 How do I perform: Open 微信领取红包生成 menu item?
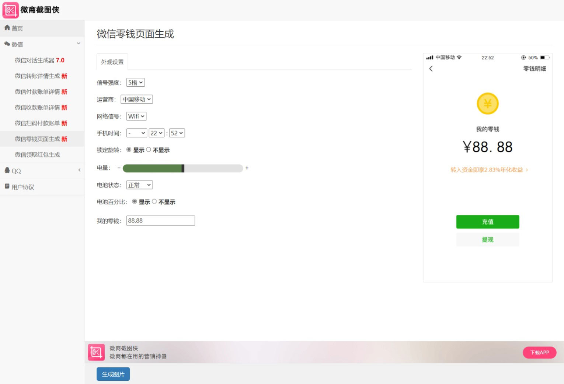(x=42, y=155)
